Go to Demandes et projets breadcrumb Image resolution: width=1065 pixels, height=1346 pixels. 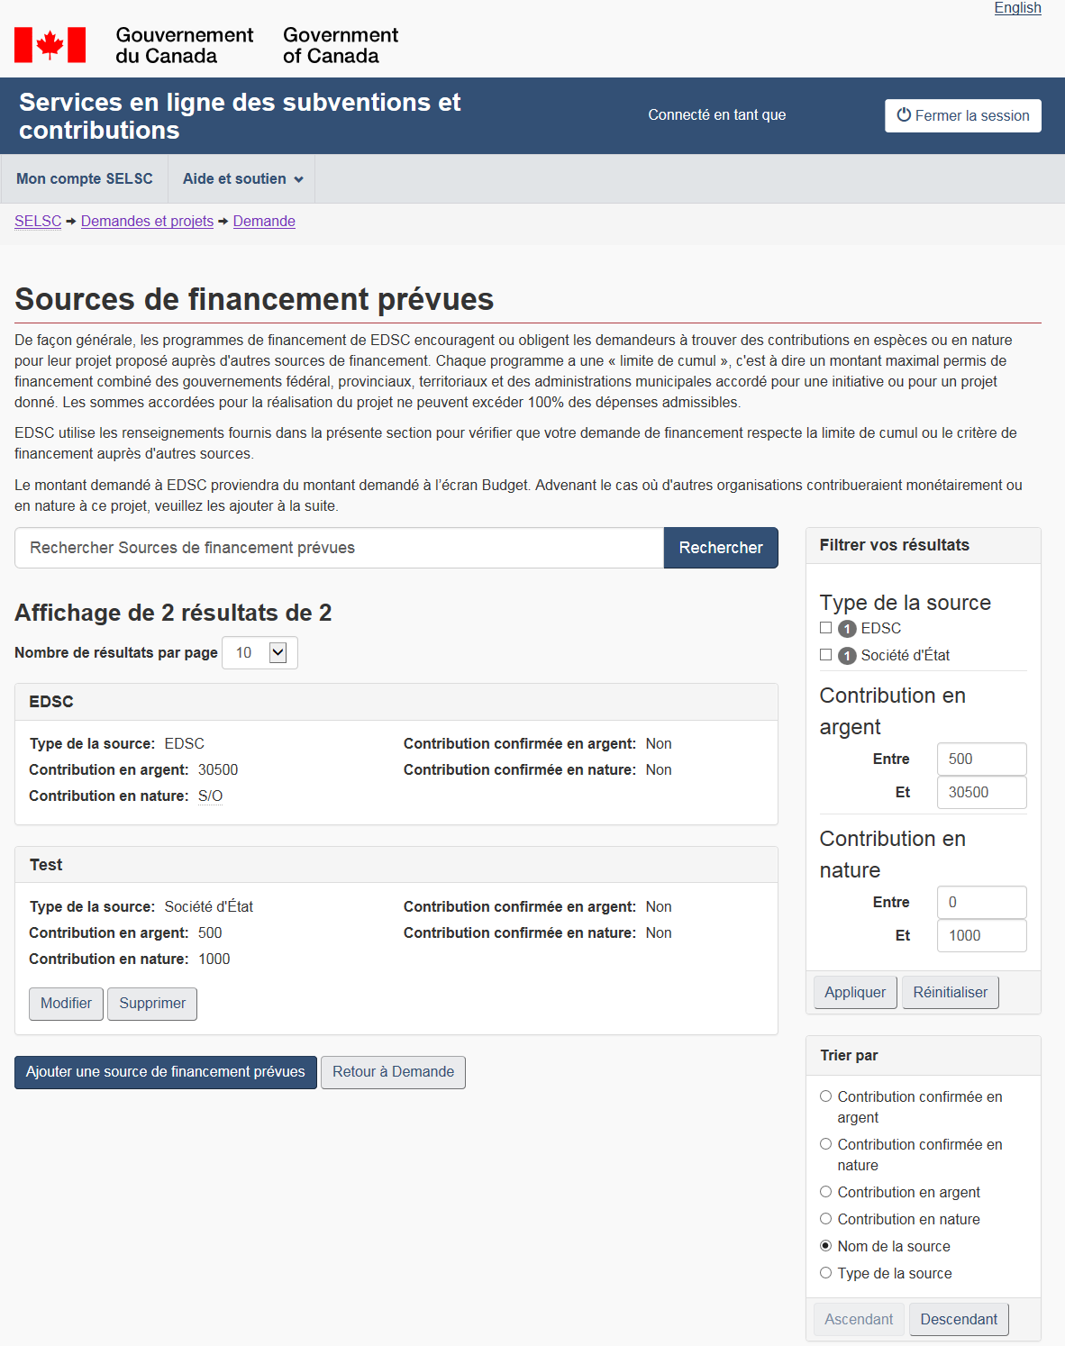[147, 222]
